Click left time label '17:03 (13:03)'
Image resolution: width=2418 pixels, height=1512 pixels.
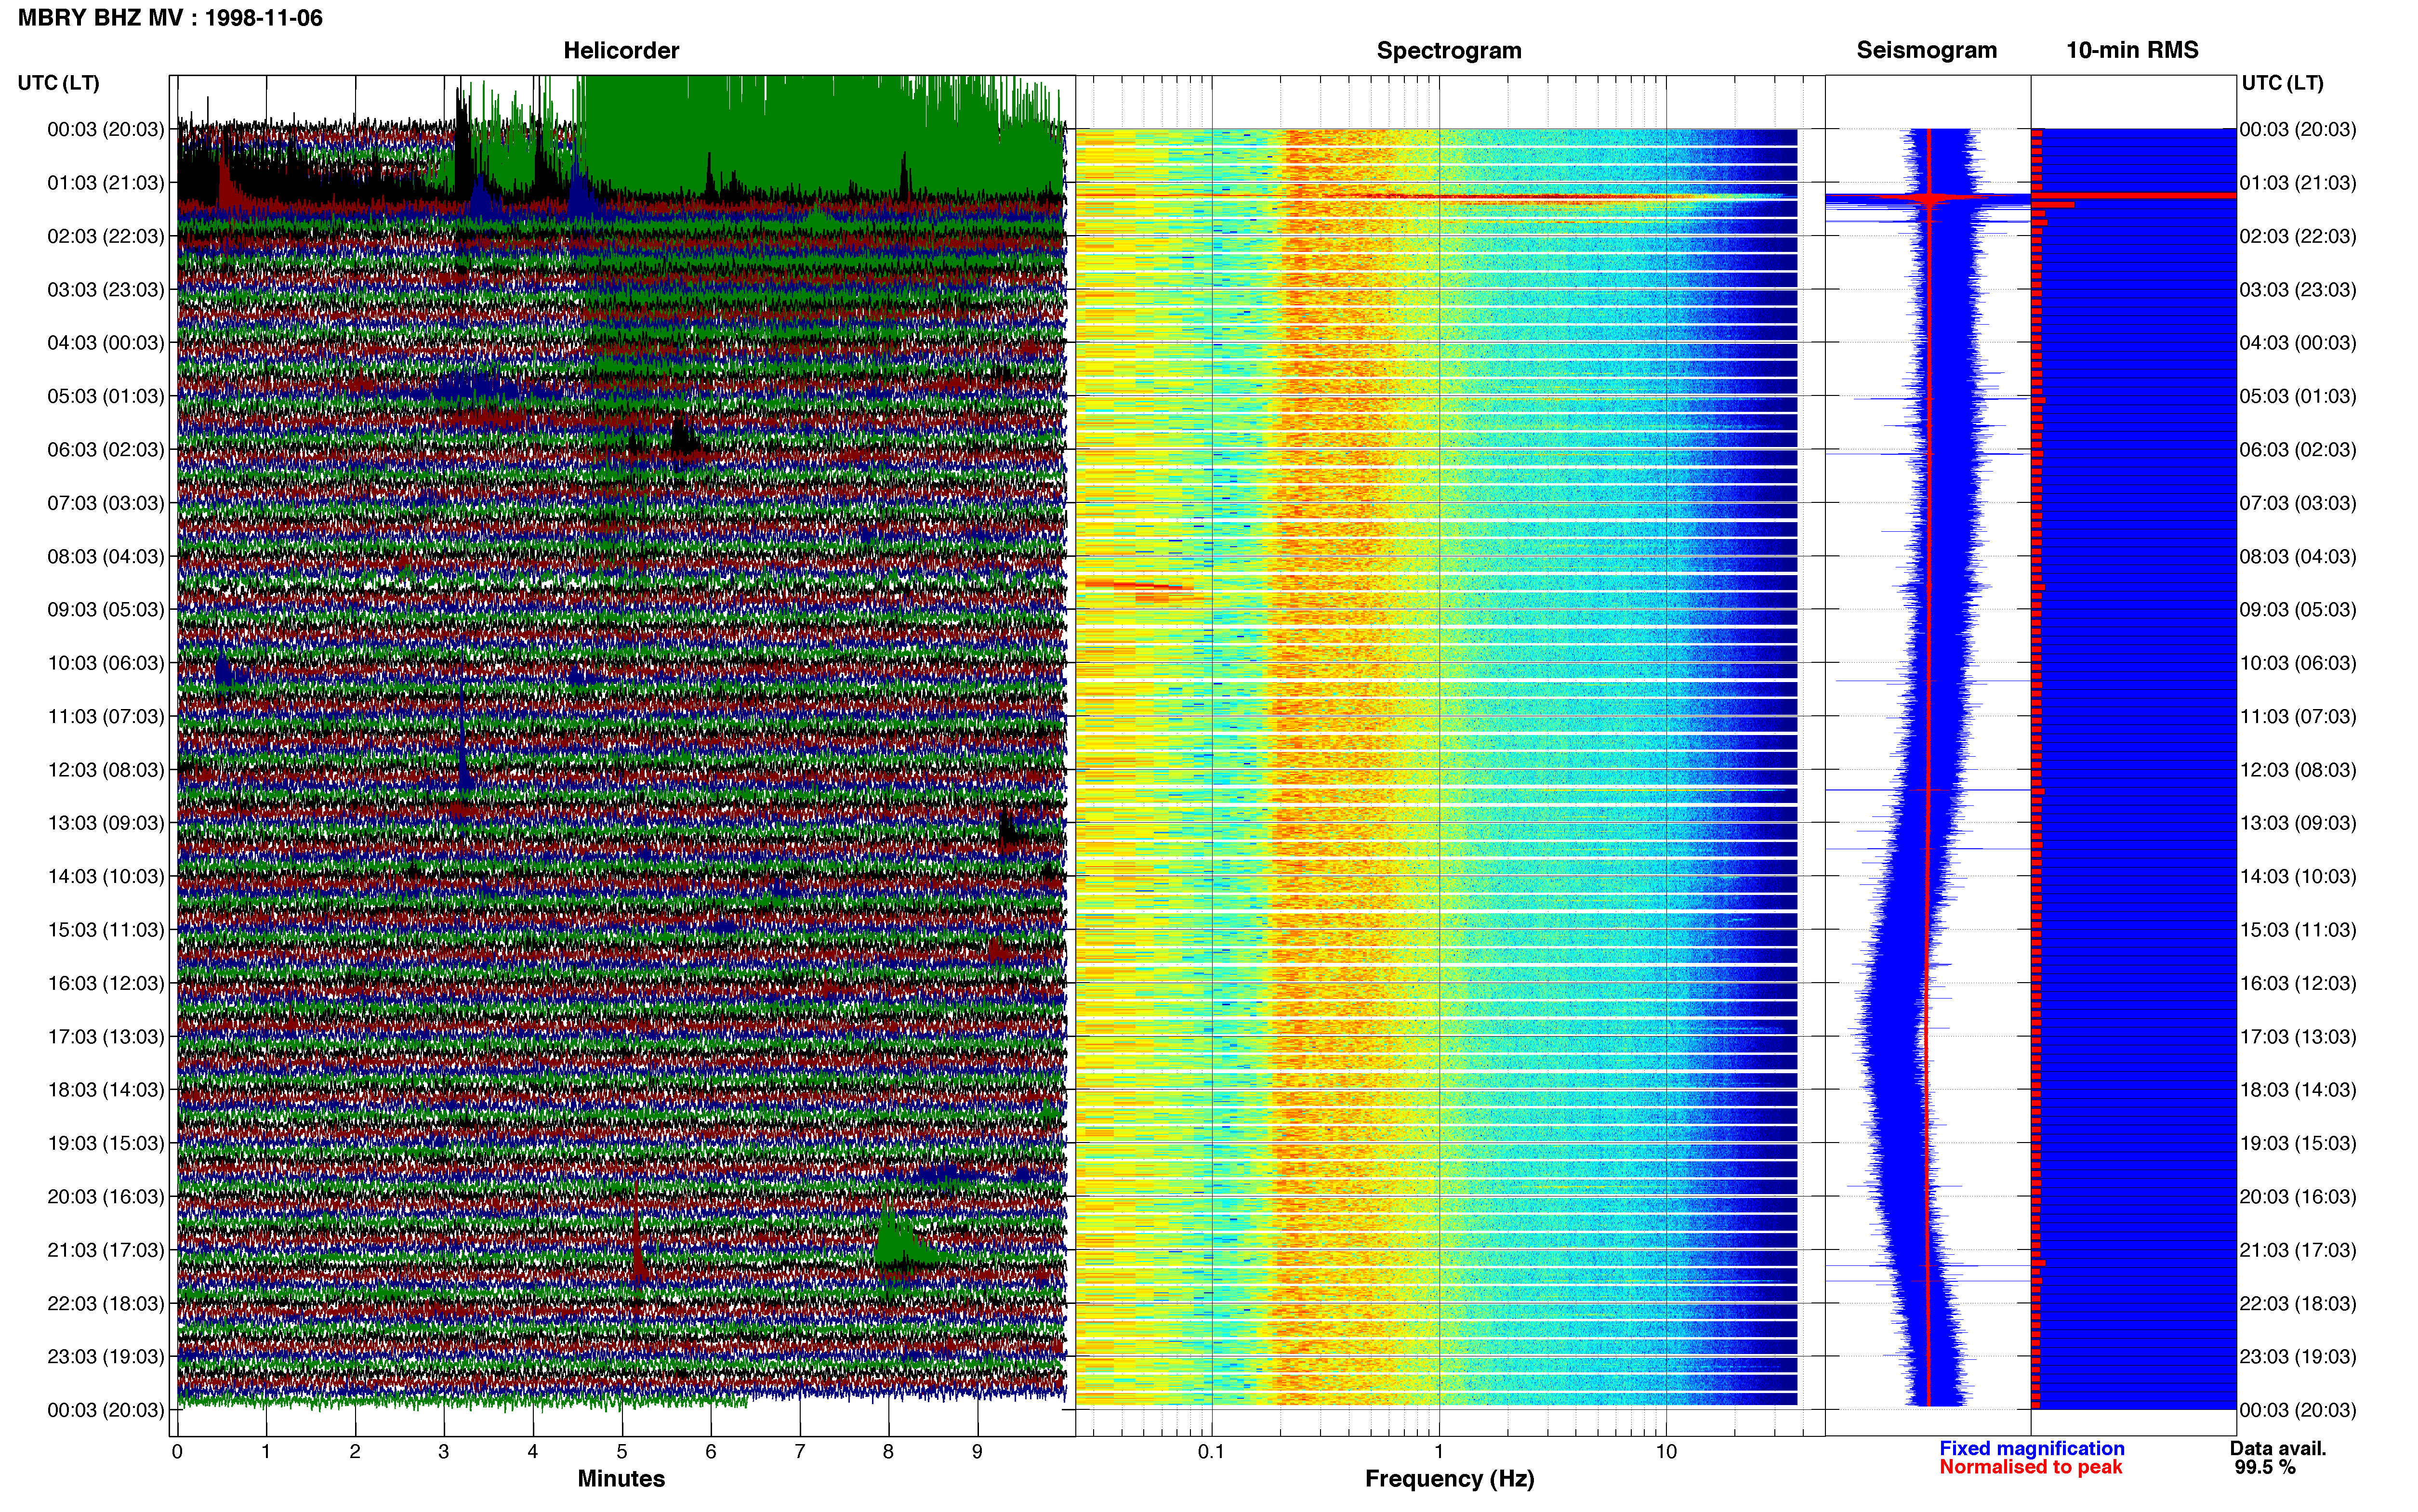106,1037
